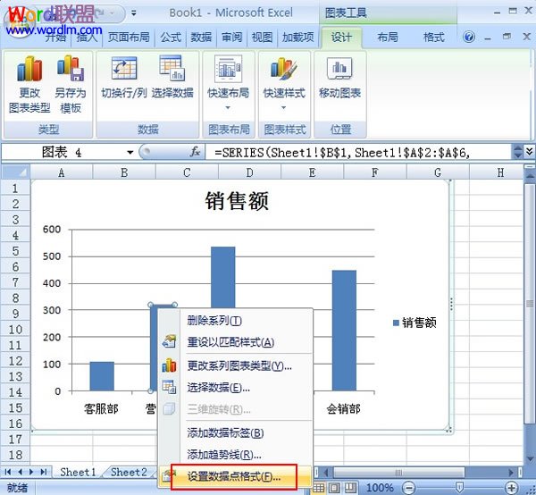536x495 pixels.
Task: Switch to Normal view icon in status bar
Action: (x=319, y=488)
